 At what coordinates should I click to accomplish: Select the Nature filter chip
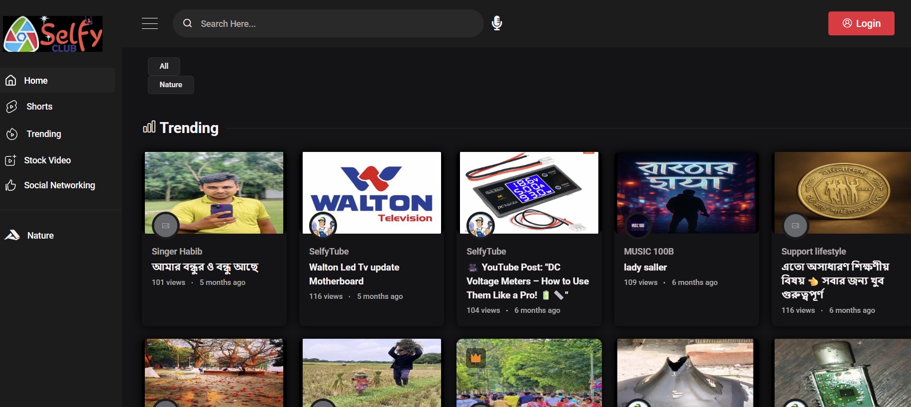click(x=171, y=85)
